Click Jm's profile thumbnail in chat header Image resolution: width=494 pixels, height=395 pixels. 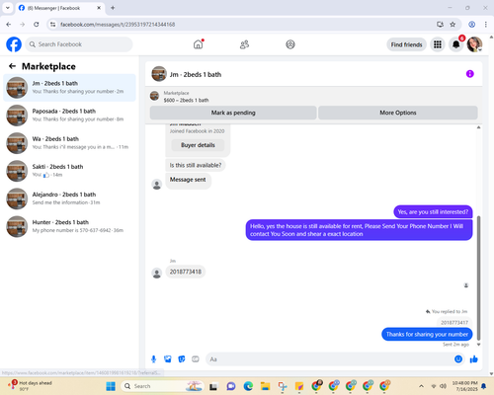click(159, 74)
